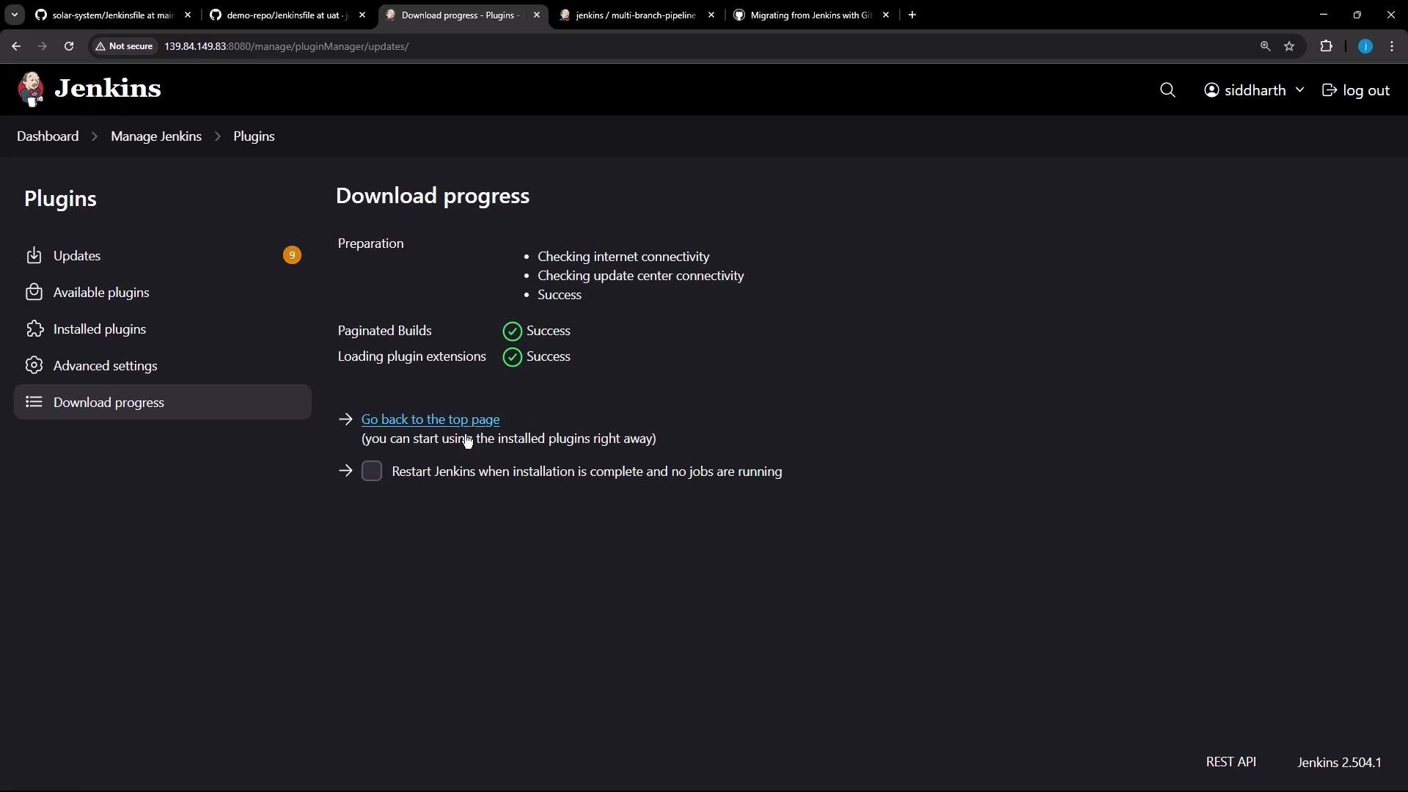Screen dimensions: 1408x792
Task: Click the chevron after Dashboard breadcrumb
Action: point(95,136)
